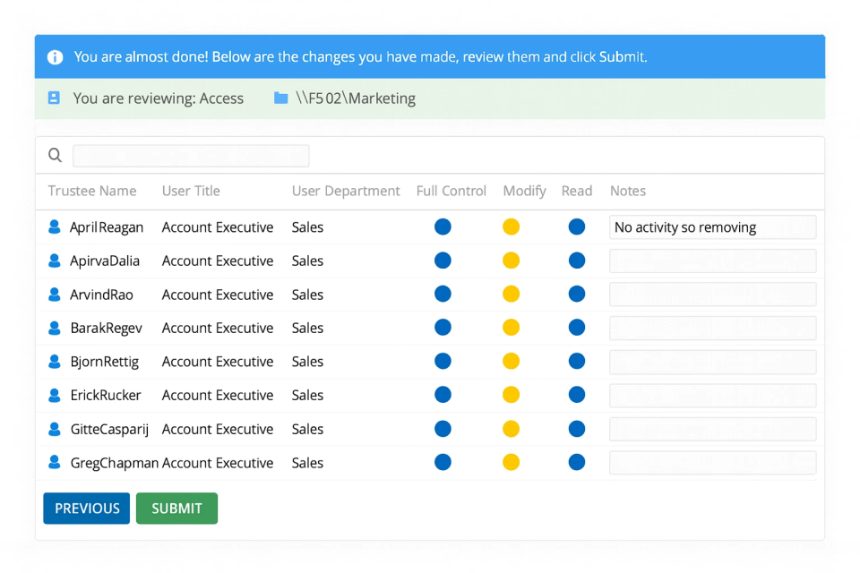Click the folder icon beside \\F502\Marketing
Image resolution: width=860 pixels, height=573 pixels.
(x=280, y=98)
